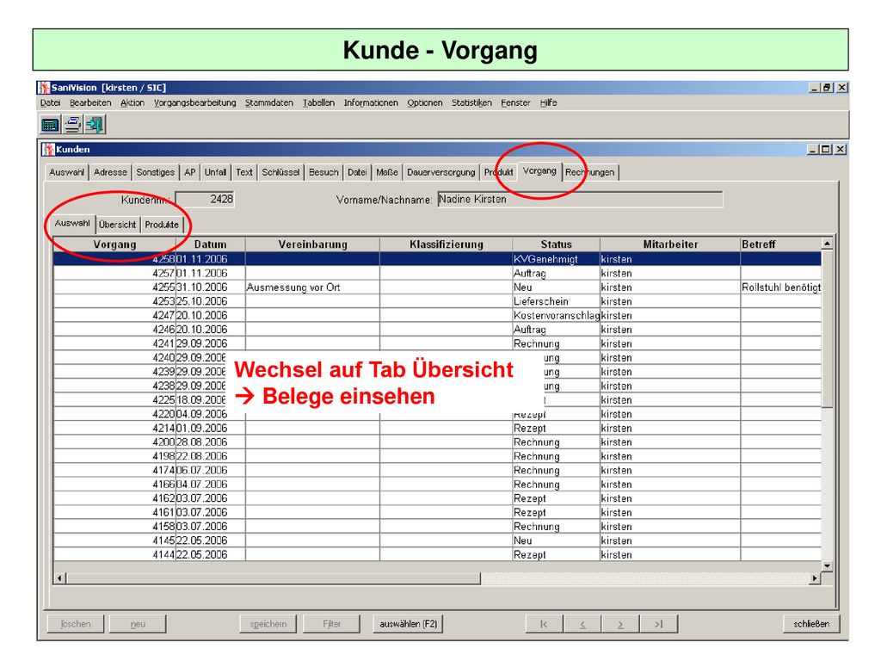Jump to last record button
881x661 pixels.
coord(658,624)
